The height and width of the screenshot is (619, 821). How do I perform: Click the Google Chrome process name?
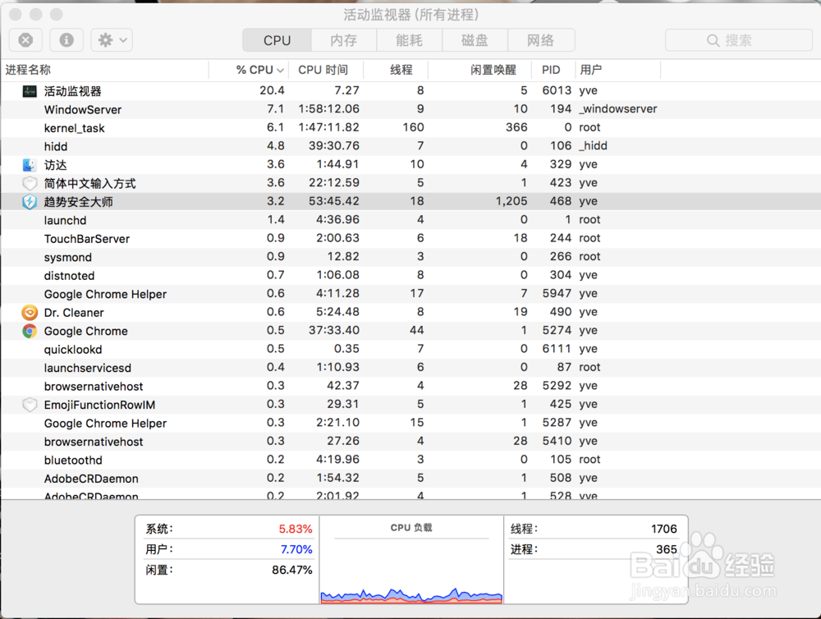[x=86, y=331]
